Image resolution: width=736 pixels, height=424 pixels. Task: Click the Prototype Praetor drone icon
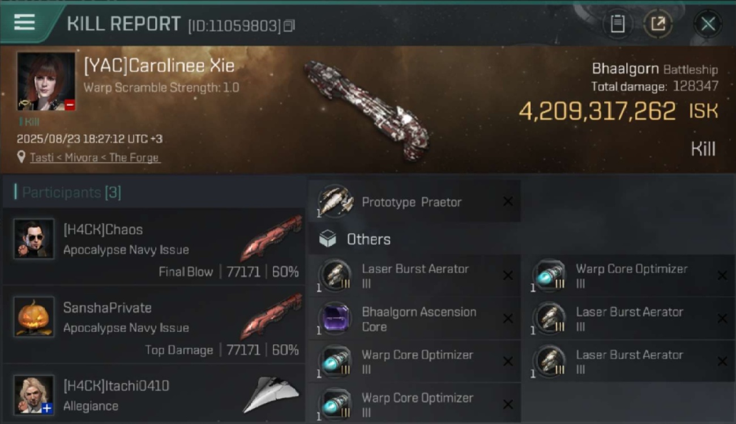336,201
